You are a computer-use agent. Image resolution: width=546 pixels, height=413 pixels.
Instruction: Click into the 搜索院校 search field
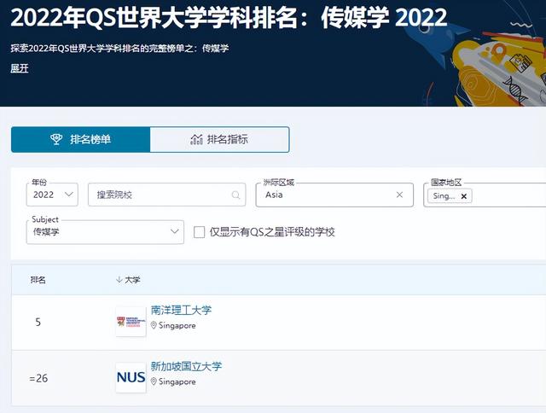pyautogui.click(x=167, y=195)
